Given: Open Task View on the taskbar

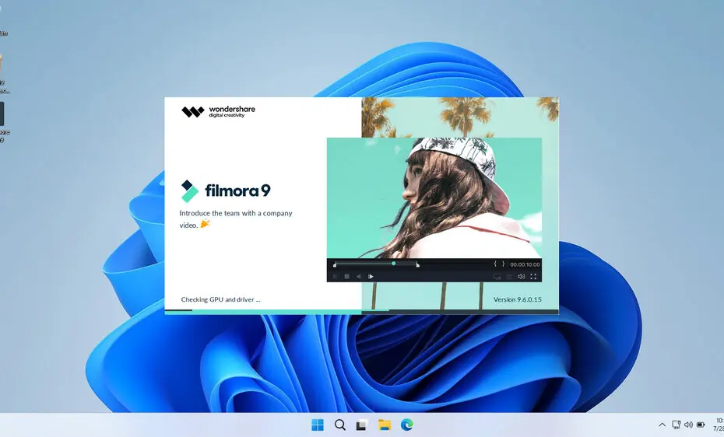Looking at the screenshot, I should pos(361,425).
